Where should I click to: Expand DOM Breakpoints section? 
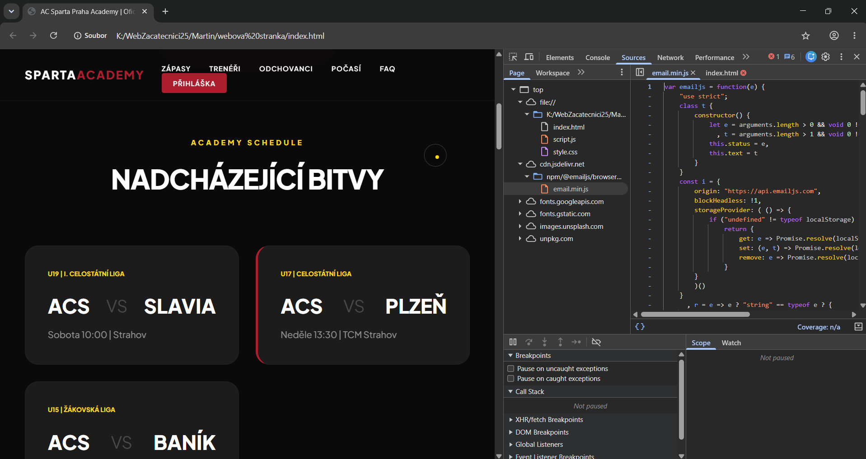point(510,432)
